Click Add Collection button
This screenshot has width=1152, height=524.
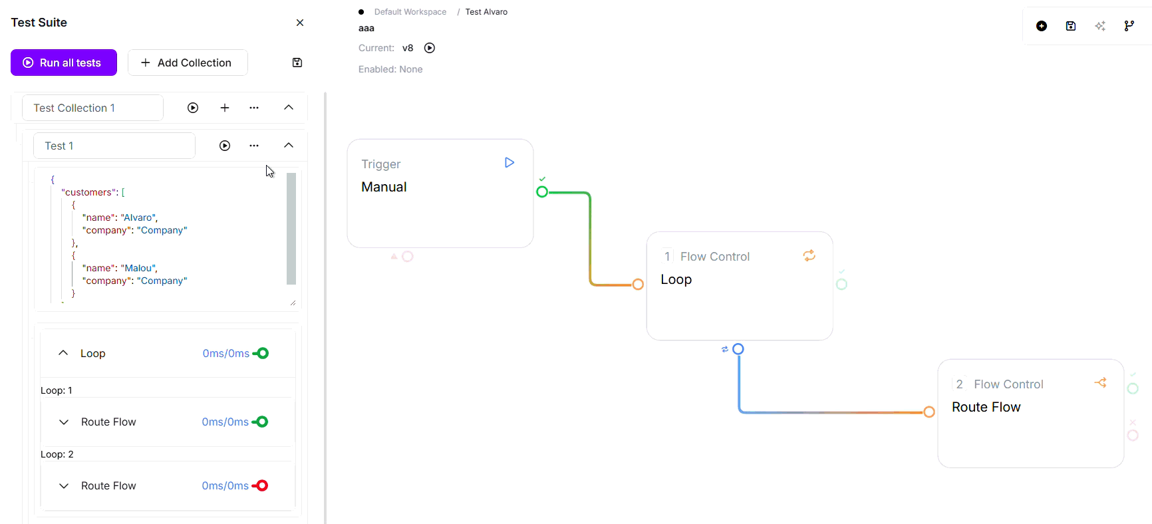coord(188,63)
